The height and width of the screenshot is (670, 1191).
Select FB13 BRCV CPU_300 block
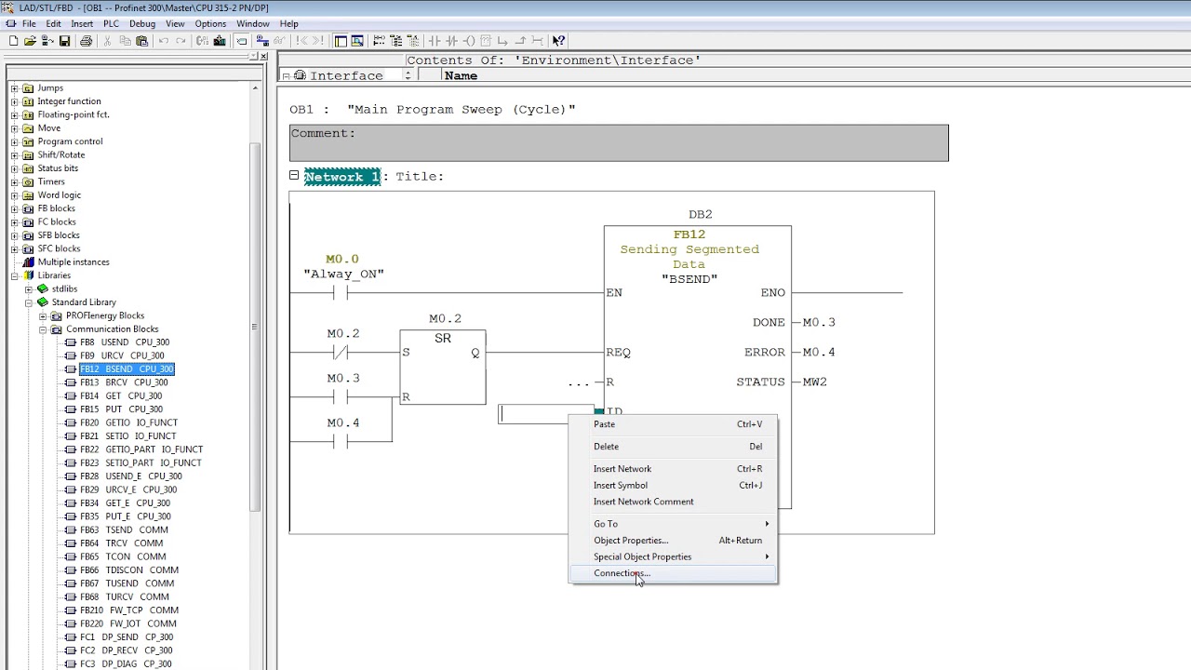124,382
